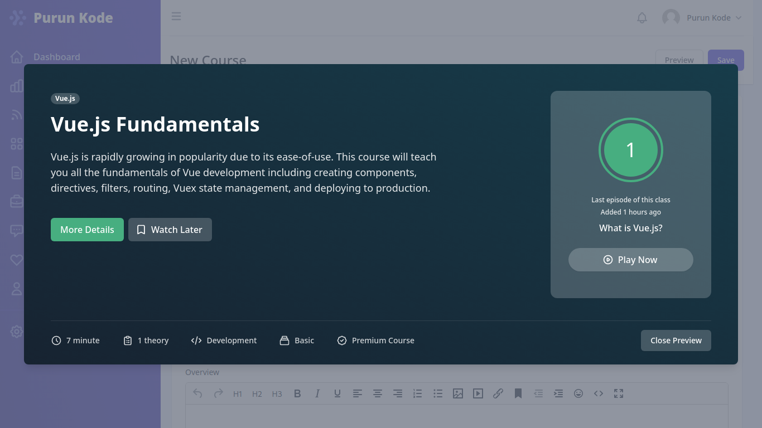Click the notification bell icon

click(x=642, y=18)
